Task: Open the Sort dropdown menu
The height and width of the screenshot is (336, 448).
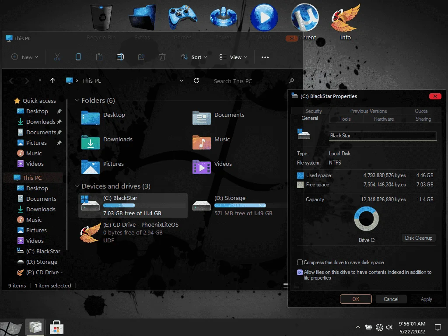Action: (x=194, y=57)
